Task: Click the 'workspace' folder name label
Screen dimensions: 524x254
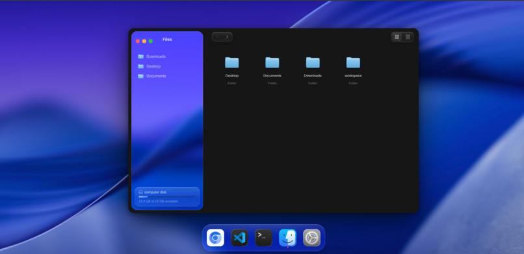Action: (x=353, y=76)
